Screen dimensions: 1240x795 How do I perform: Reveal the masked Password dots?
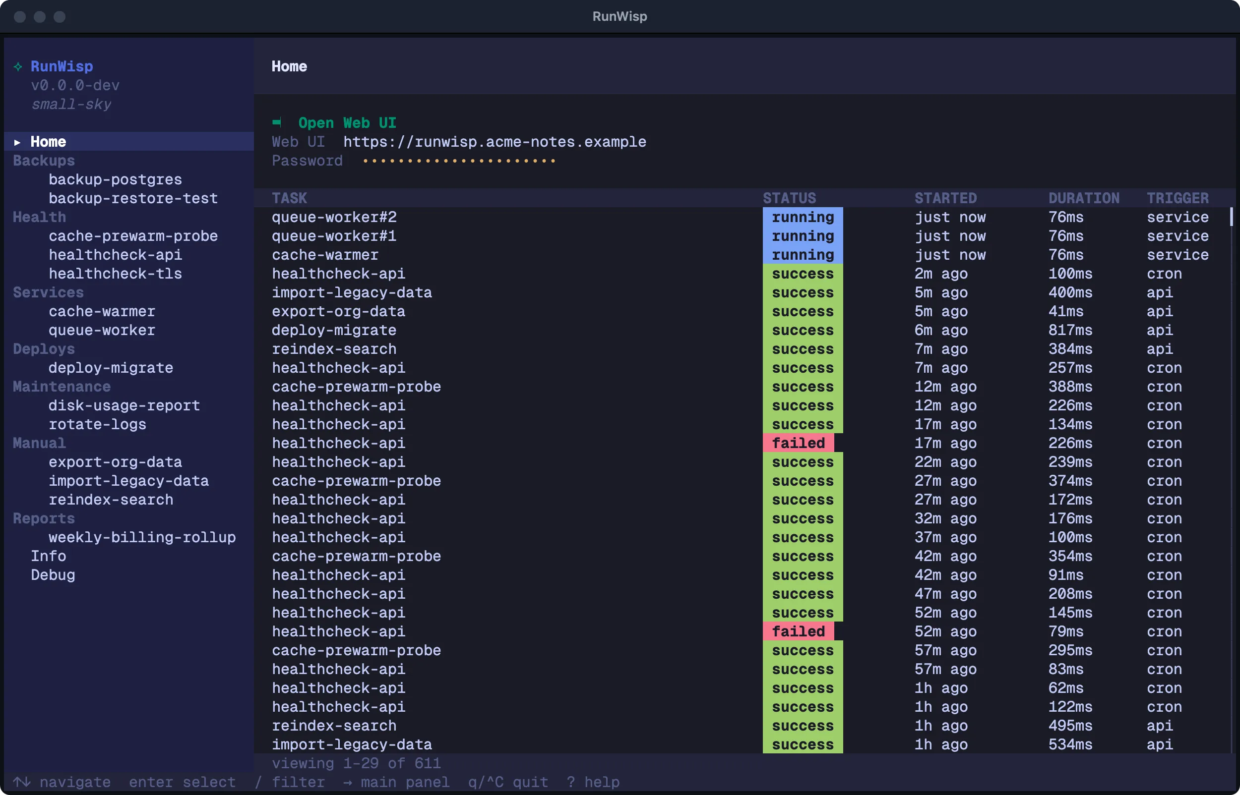[459, 161]
